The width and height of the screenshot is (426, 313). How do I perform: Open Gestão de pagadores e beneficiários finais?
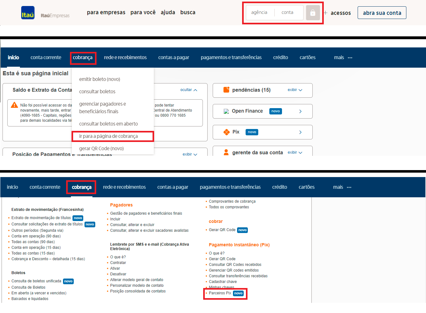[x=146, y=213]
